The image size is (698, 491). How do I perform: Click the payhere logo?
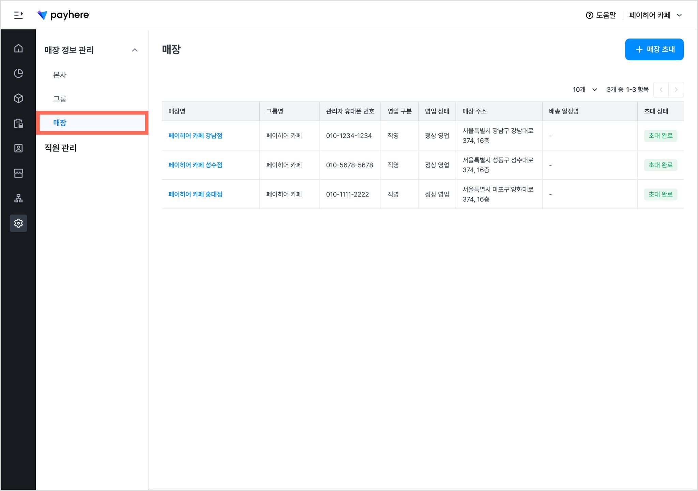tap(63, 15)
